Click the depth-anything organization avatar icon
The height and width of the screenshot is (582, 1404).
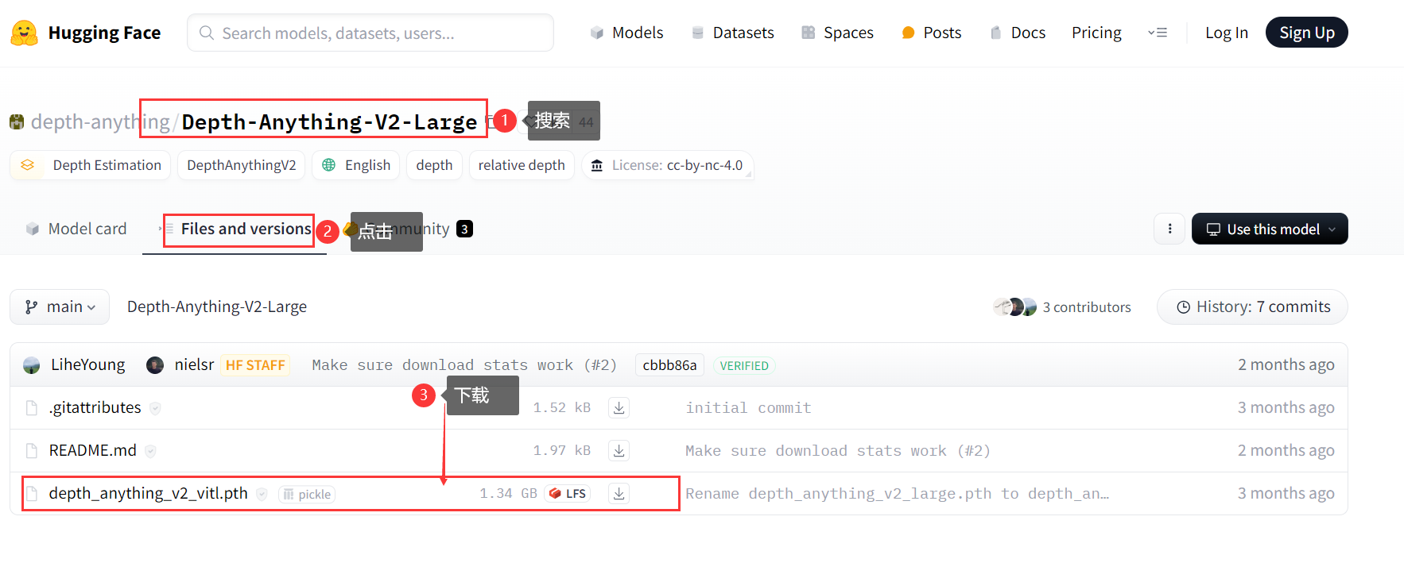pos(17,121)
